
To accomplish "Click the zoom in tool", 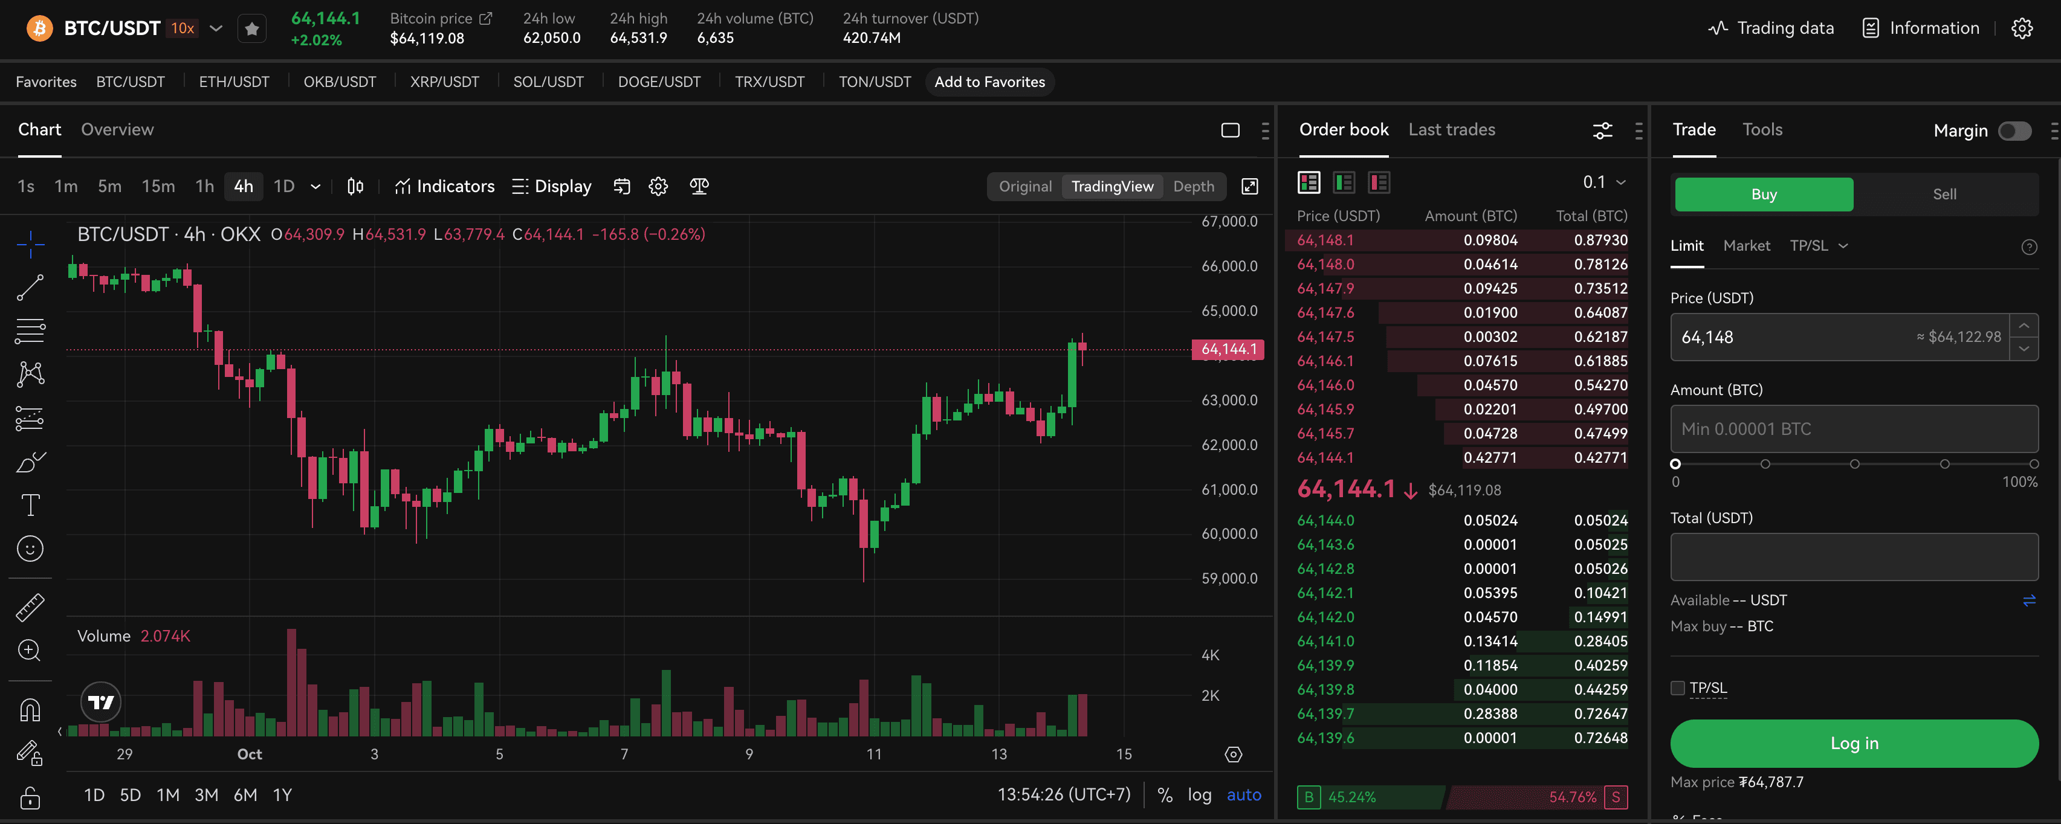I will [30, 651].
